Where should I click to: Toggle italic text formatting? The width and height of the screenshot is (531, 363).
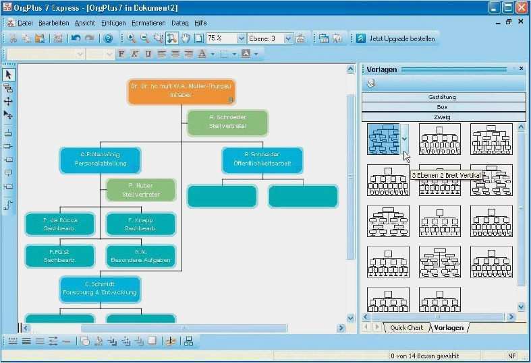(x=134, y=54)
